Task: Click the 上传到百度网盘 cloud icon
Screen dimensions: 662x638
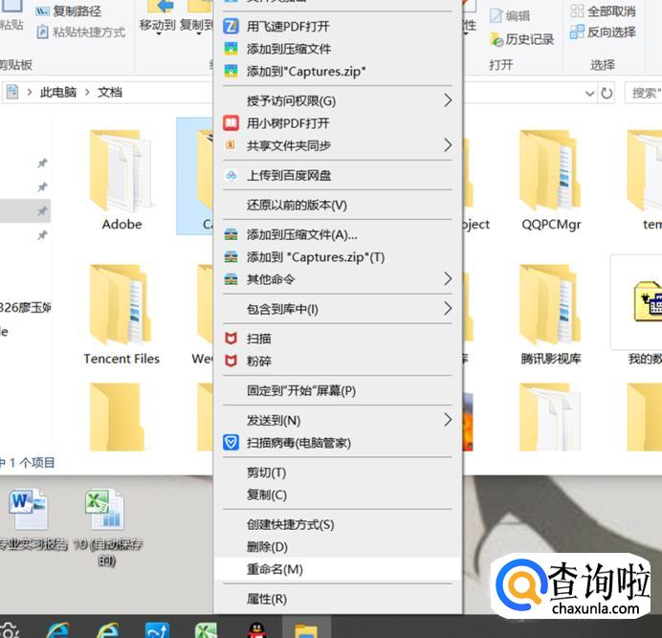Action: point(231,175)
